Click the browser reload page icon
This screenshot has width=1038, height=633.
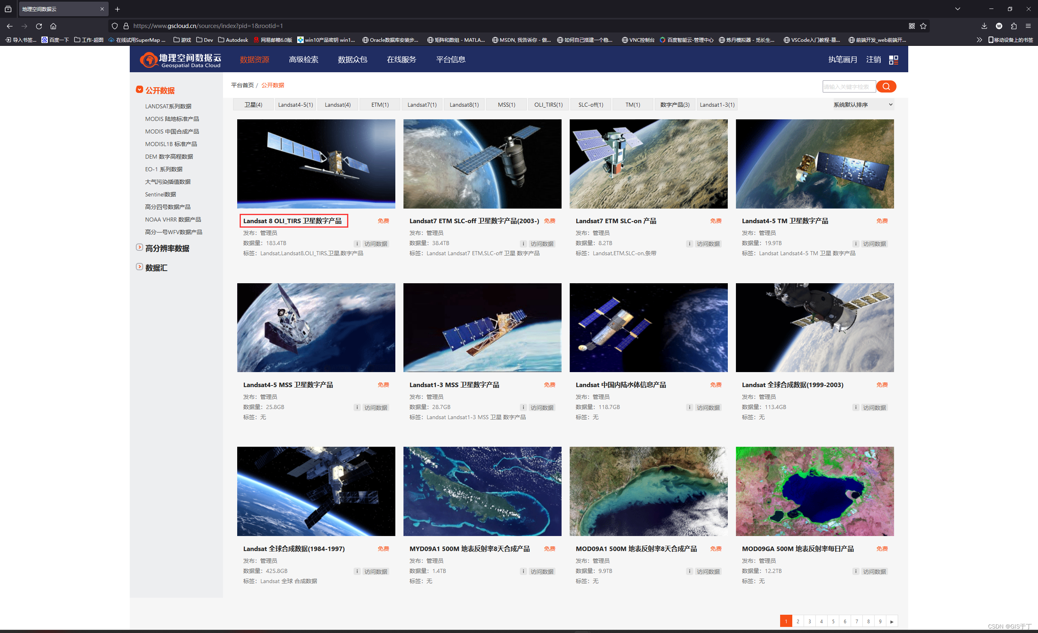[x=39, y=26]
